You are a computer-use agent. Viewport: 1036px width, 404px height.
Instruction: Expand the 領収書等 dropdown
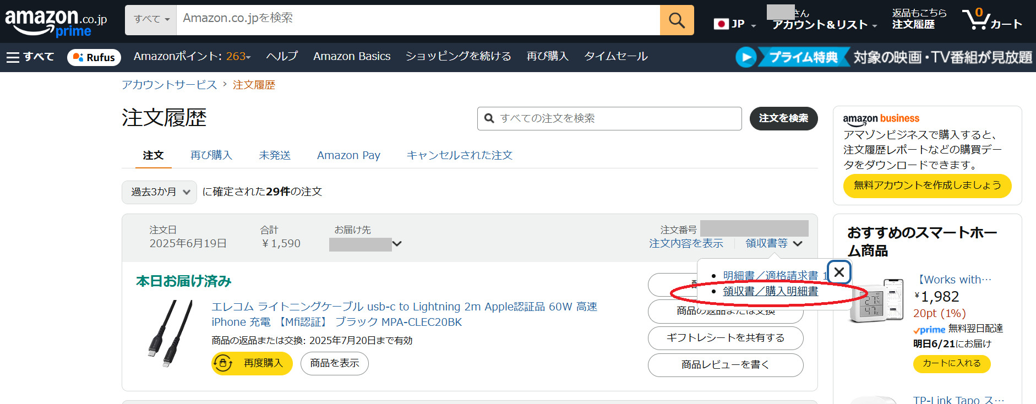click(774, 243)
